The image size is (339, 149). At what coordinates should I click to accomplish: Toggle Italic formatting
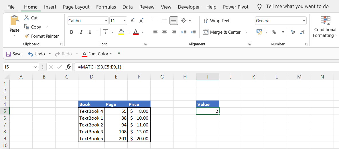81,32
